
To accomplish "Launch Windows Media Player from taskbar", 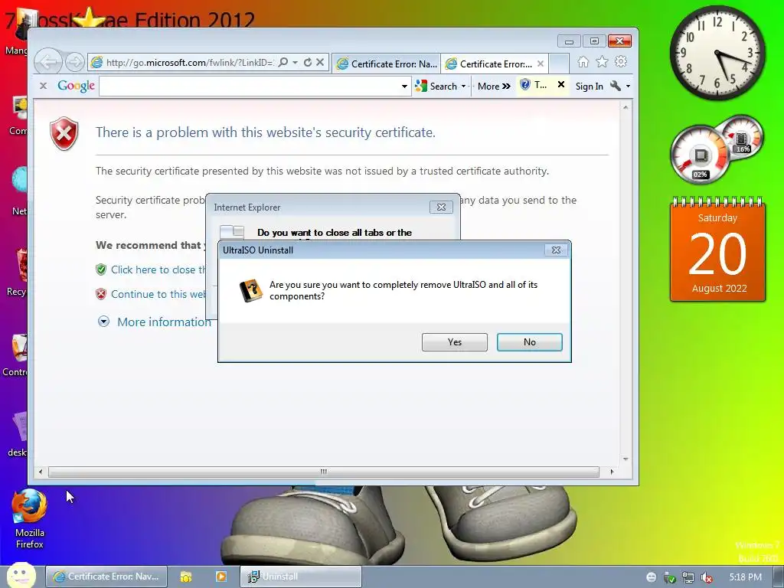I will 221,577.
